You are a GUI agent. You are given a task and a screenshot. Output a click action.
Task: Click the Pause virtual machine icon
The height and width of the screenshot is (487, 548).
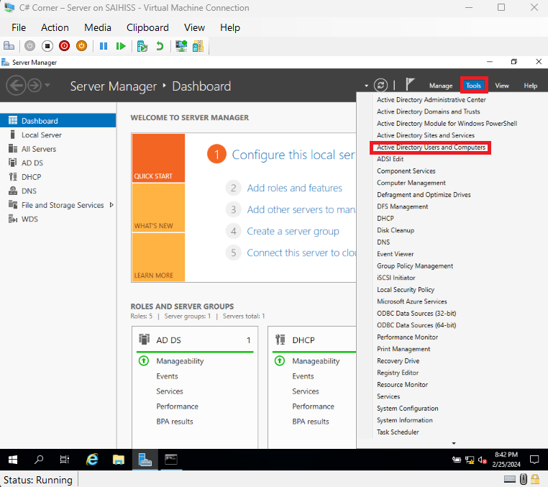(104, 46)
